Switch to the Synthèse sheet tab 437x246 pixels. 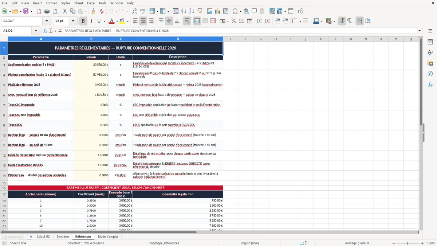[63, 237]
